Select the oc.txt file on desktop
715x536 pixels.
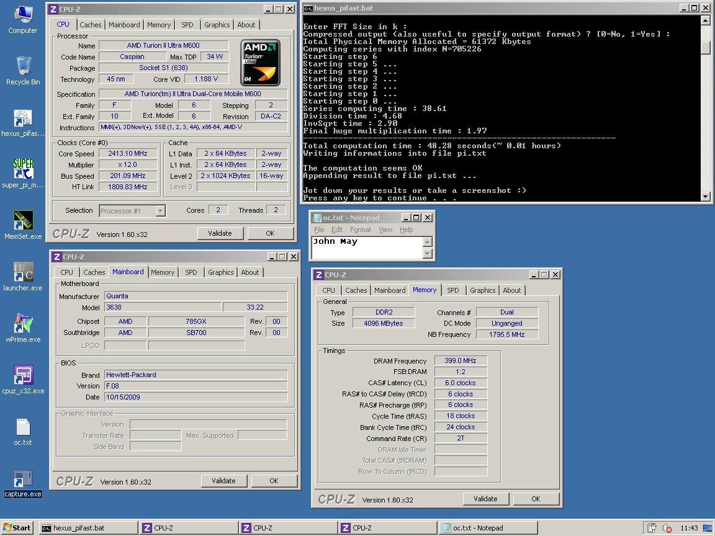[x=23, y=432]
